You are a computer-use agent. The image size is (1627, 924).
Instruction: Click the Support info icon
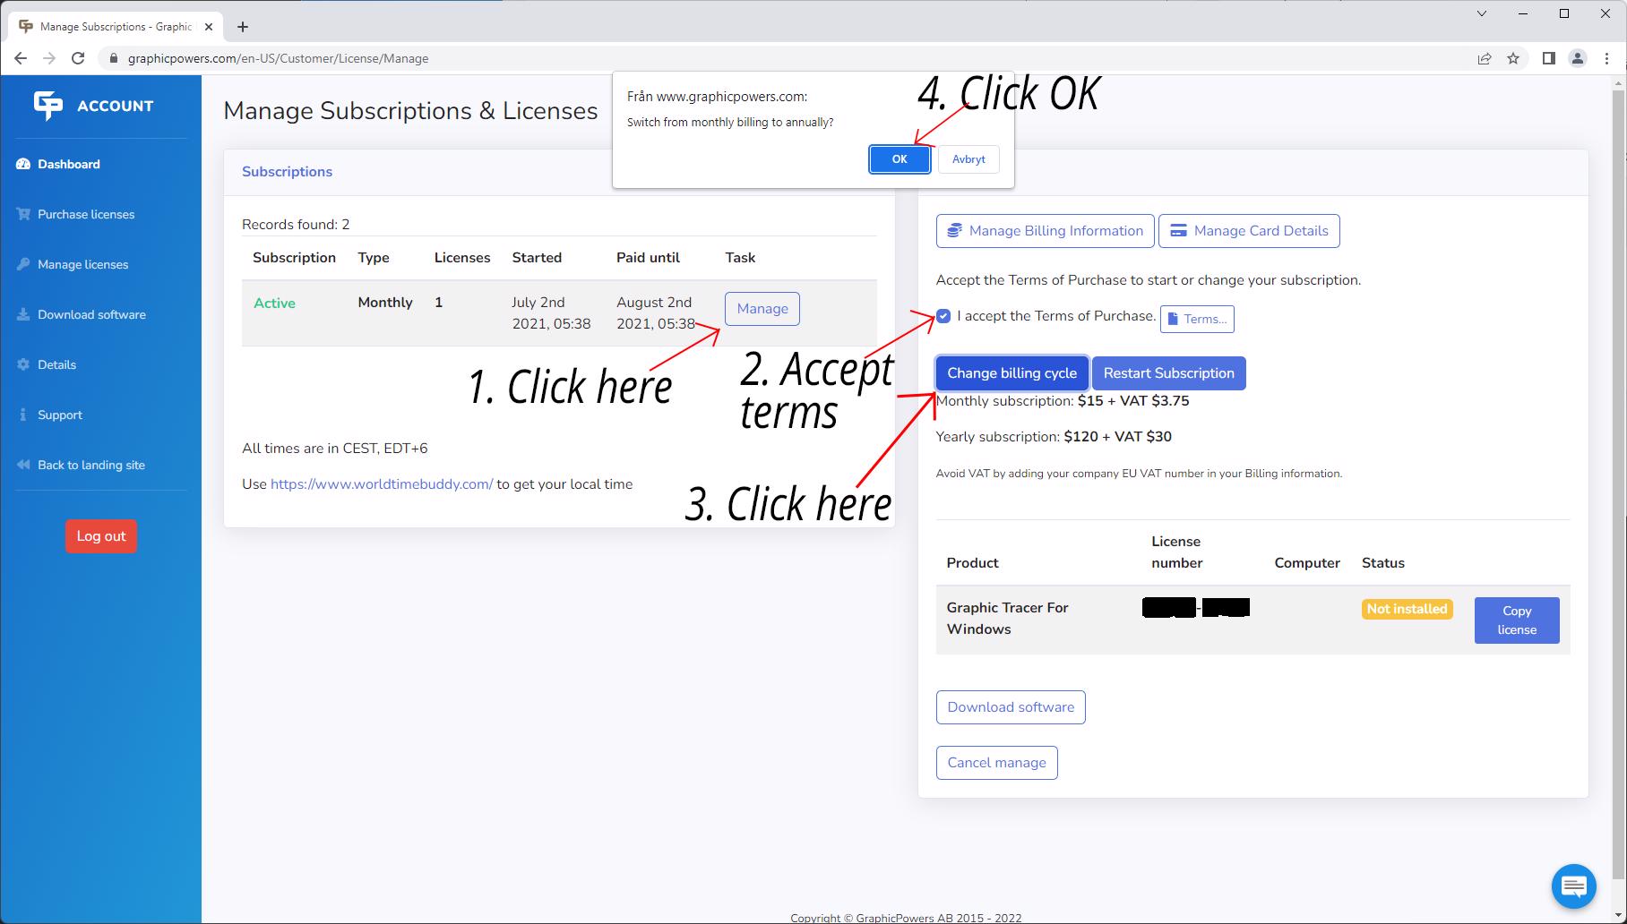pos(23,415)
